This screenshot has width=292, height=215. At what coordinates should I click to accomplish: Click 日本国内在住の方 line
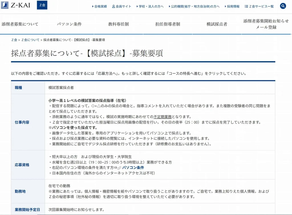[x=102, y=173]
